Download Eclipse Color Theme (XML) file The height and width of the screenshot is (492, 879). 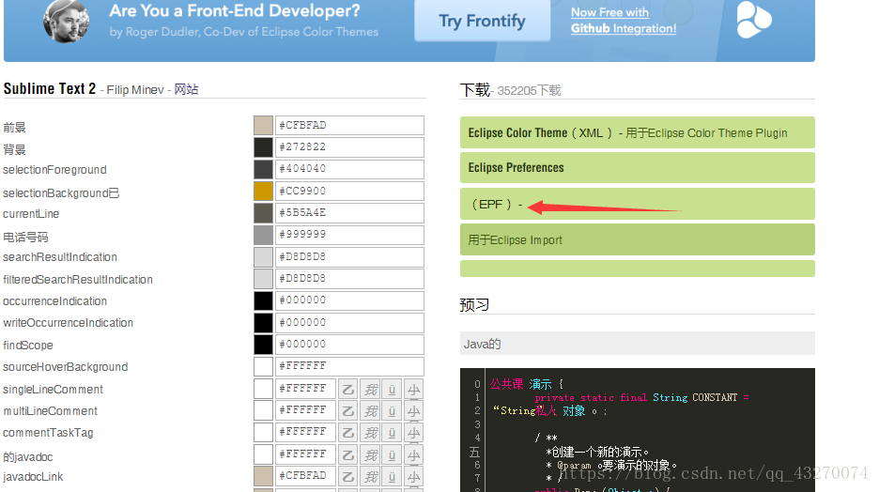(638, 132)
